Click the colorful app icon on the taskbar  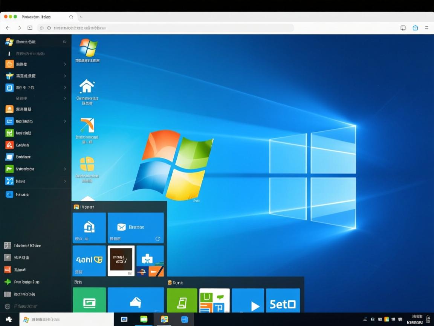164,319
